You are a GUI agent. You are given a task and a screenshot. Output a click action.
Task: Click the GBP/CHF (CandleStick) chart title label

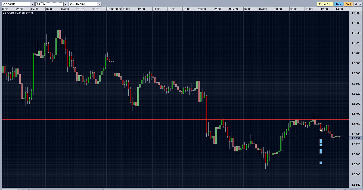(x=18, y=13)
